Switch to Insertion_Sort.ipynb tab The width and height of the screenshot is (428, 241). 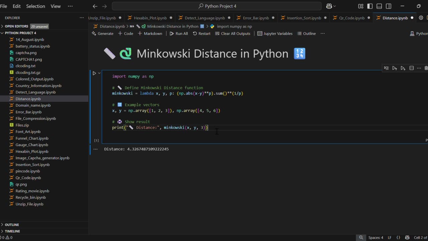pyautogui.click(x=304, y=18)
